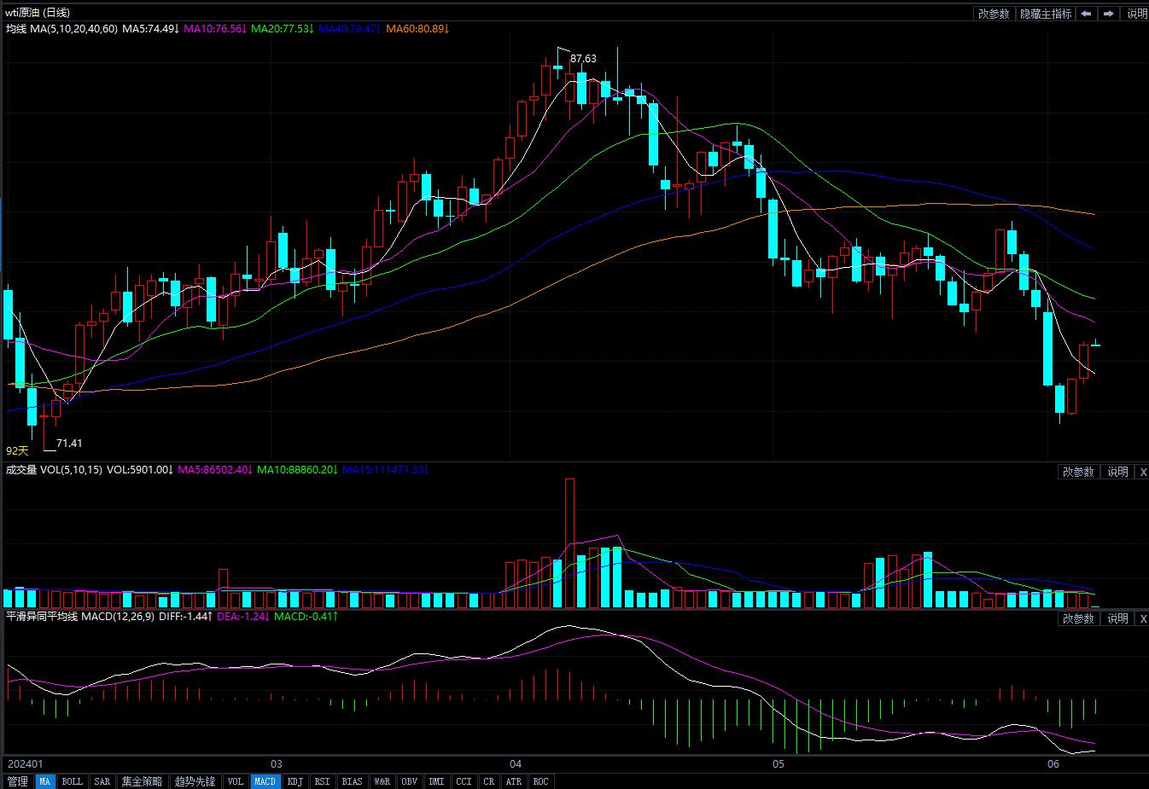1149x789 pixels.
Task: Select the BOLL indicator tab
Action: pos(73,781)
